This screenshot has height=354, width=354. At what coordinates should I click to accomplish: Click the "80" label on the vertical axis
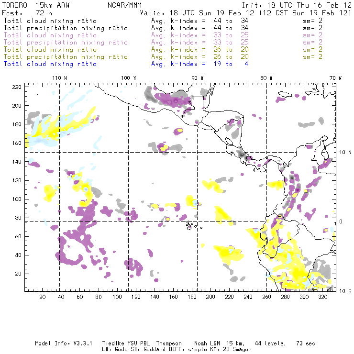pos(18,218)
